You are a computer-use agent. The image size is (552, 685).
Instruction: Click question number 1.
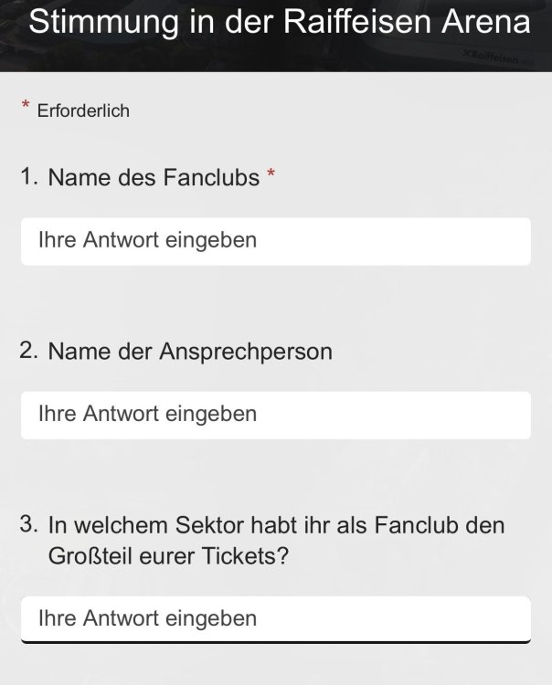point(29,177)
